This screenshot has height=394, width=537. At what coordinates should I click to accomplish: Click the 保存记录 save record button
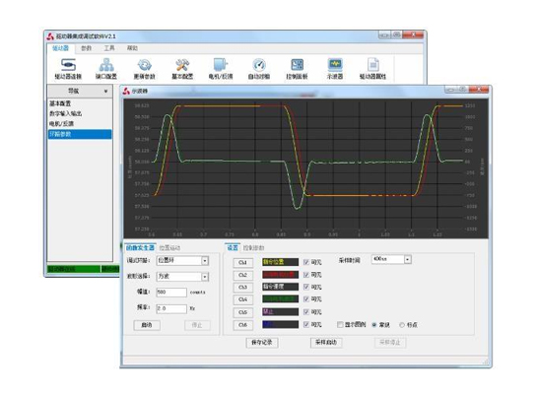pos(262,343)
